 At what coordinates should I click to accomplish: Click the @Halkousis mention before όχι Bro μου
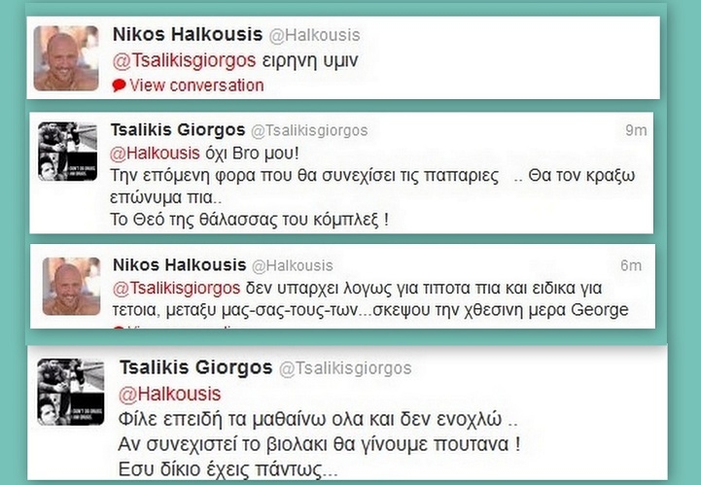click(155, 154)
